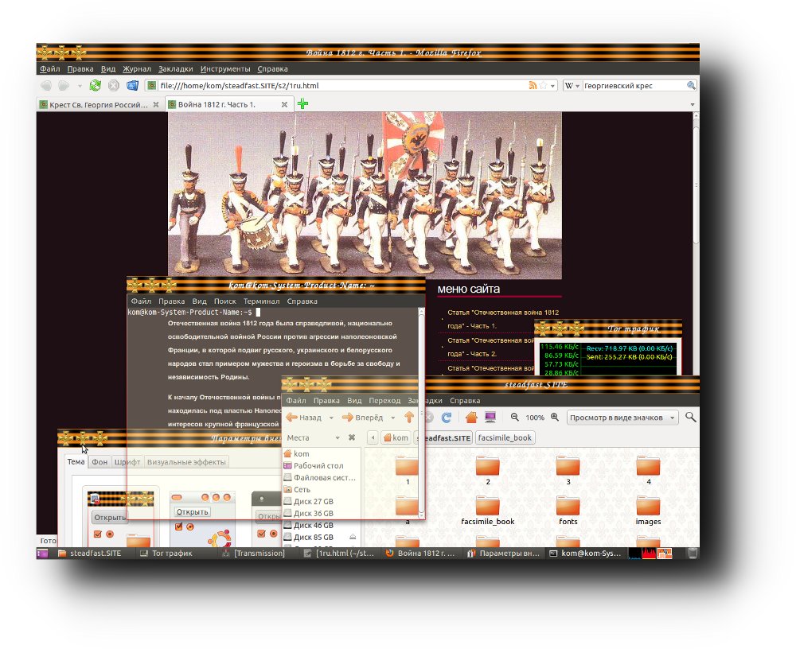Toggle checkbox in second theme preview
Viewport: 796px width, 649px height.
point(178,527)
